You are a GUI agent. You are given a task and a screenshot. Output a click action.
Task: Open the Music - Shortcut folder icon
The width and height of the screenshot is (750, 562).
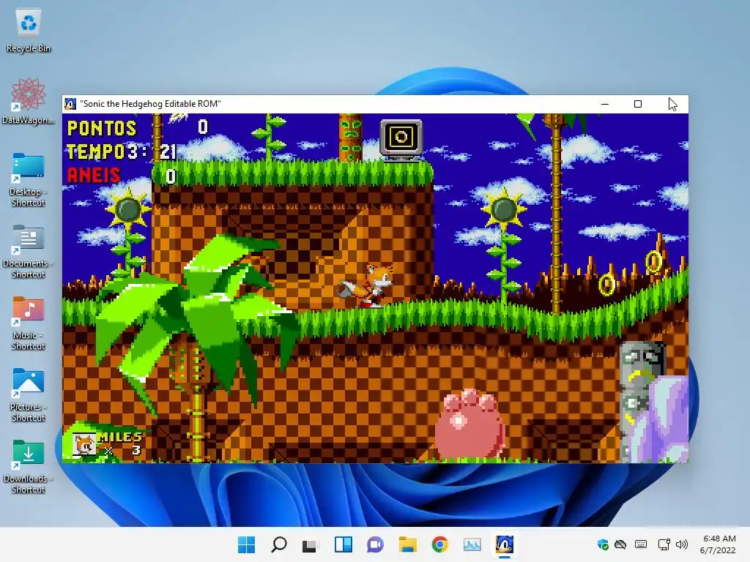29,323
